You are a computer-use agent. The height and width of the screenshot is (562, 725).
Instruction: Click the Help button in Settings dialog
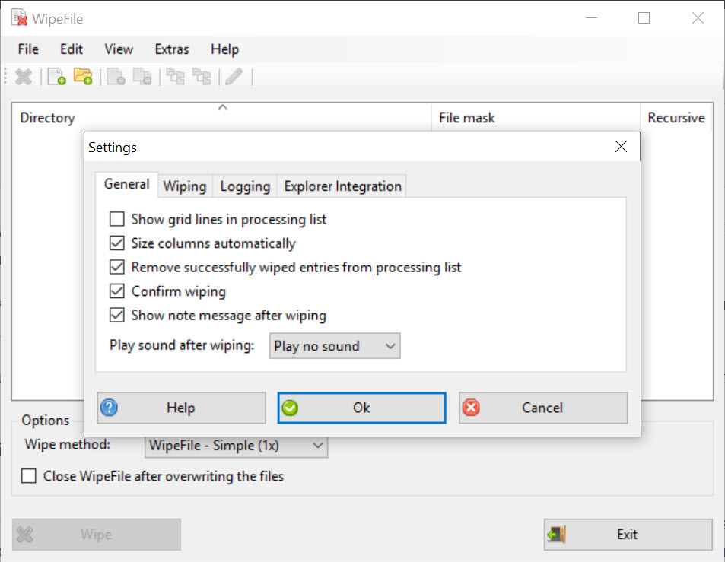click(181, 408)
